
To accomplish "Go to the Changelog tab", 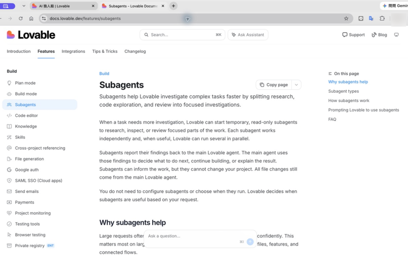I will click(135, 51).
